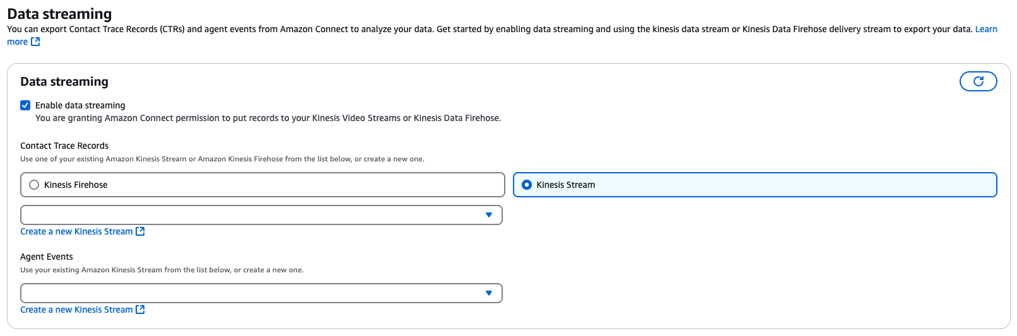
Task: Click the refresh icon in Data streaming panel
Action: [x=978, y=81]
